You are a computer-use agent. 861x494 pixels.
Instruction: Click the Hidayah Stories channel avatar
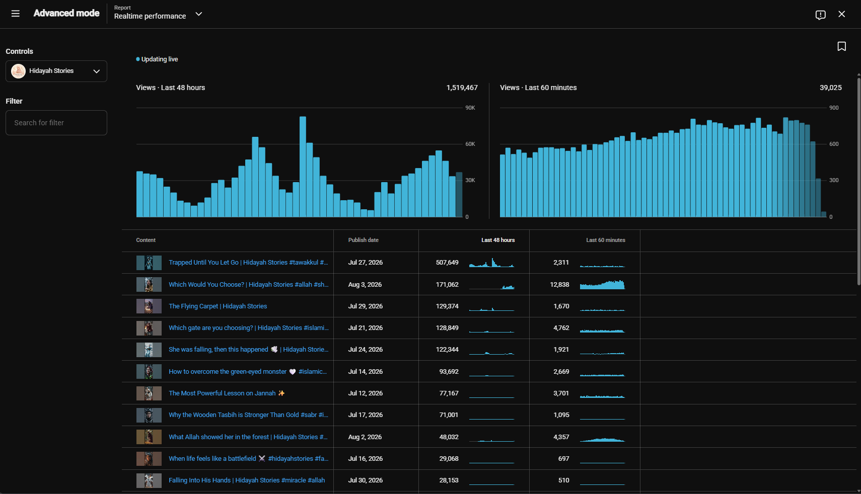pyautogui.click(x=19, y=71)
